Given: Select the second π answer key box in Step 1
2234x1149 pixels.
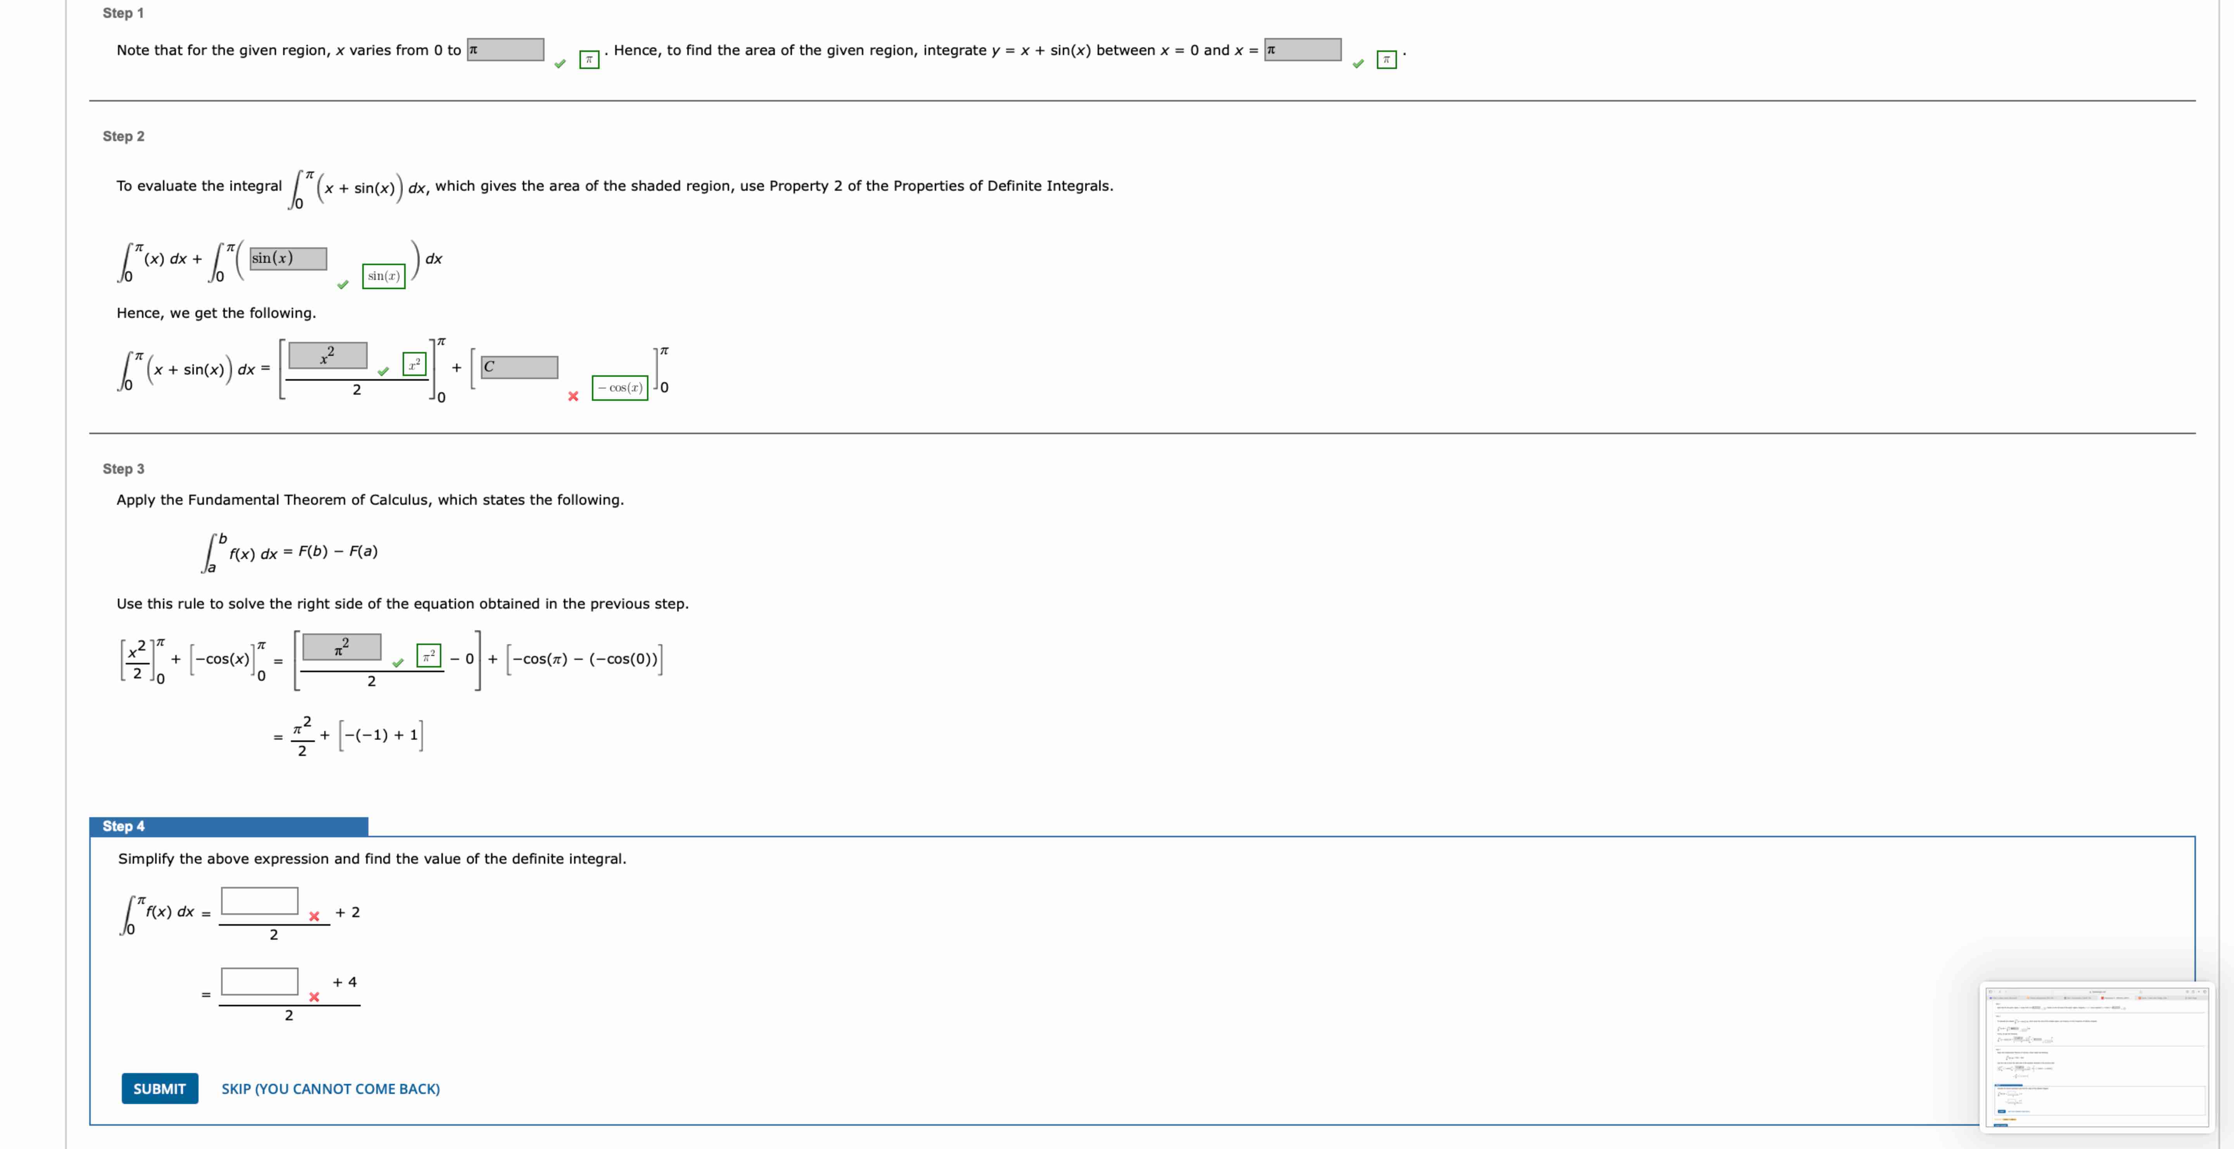Looking at the screenshot, I should coord(1386,60).
